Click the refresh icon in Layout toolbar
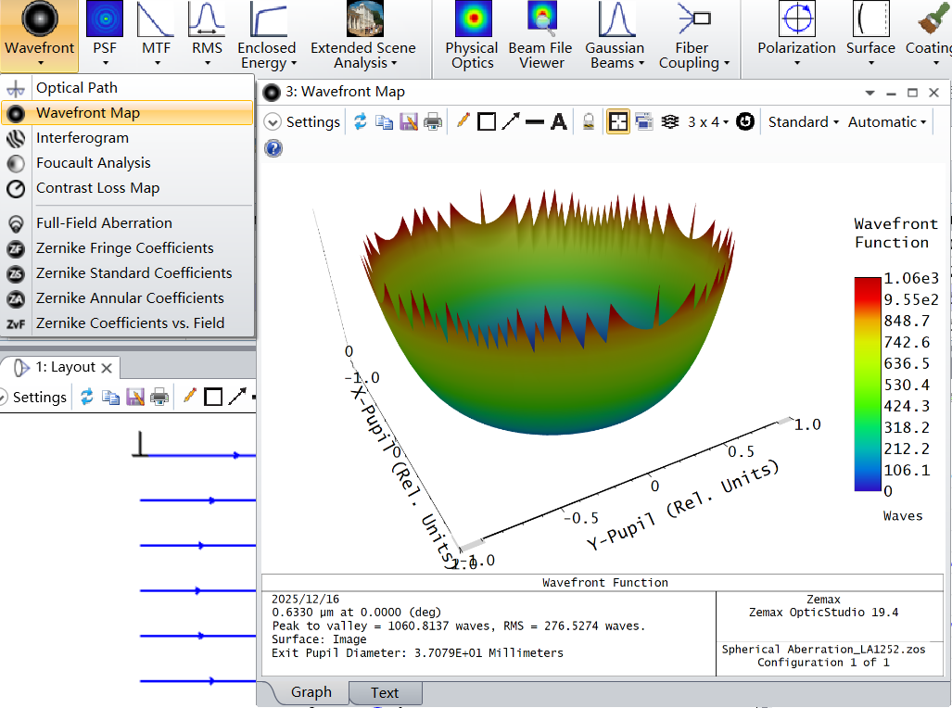 [x=87, y=397]
